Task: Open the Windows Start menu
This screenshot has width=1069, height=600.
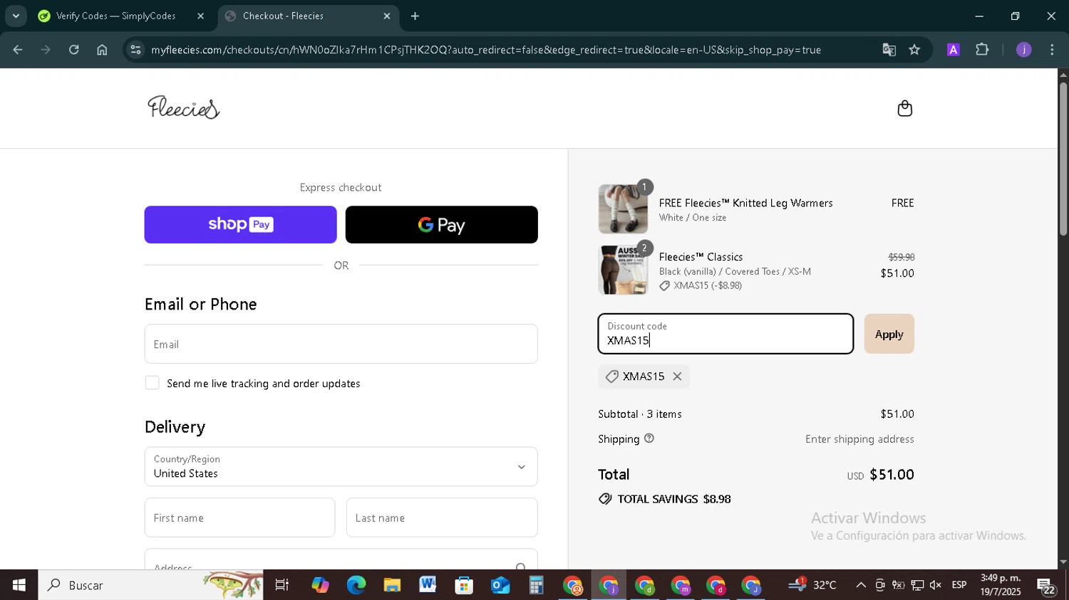Action: click(x=19, y=585)
